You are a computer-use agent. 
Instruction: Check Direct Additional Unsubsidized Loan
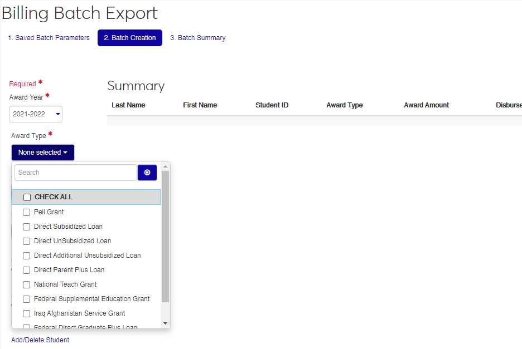click(x=26, y=255)
